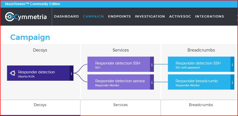This screenshot has width=238, height=116.
Task: Switch to the bottom Breadcrumbs tab
Action: [199, 108]
